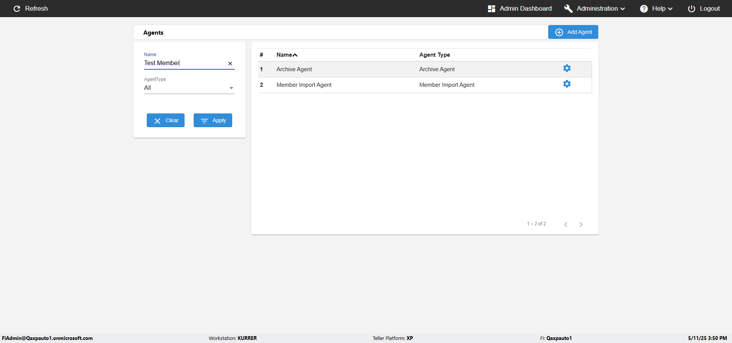
Task: Click FI Qaxpauto1 in status bar
Action: click(x=556, y=338)
